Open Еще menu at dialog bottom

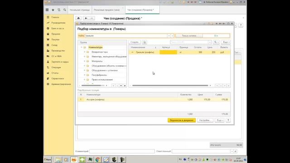(x=219, y=120)
